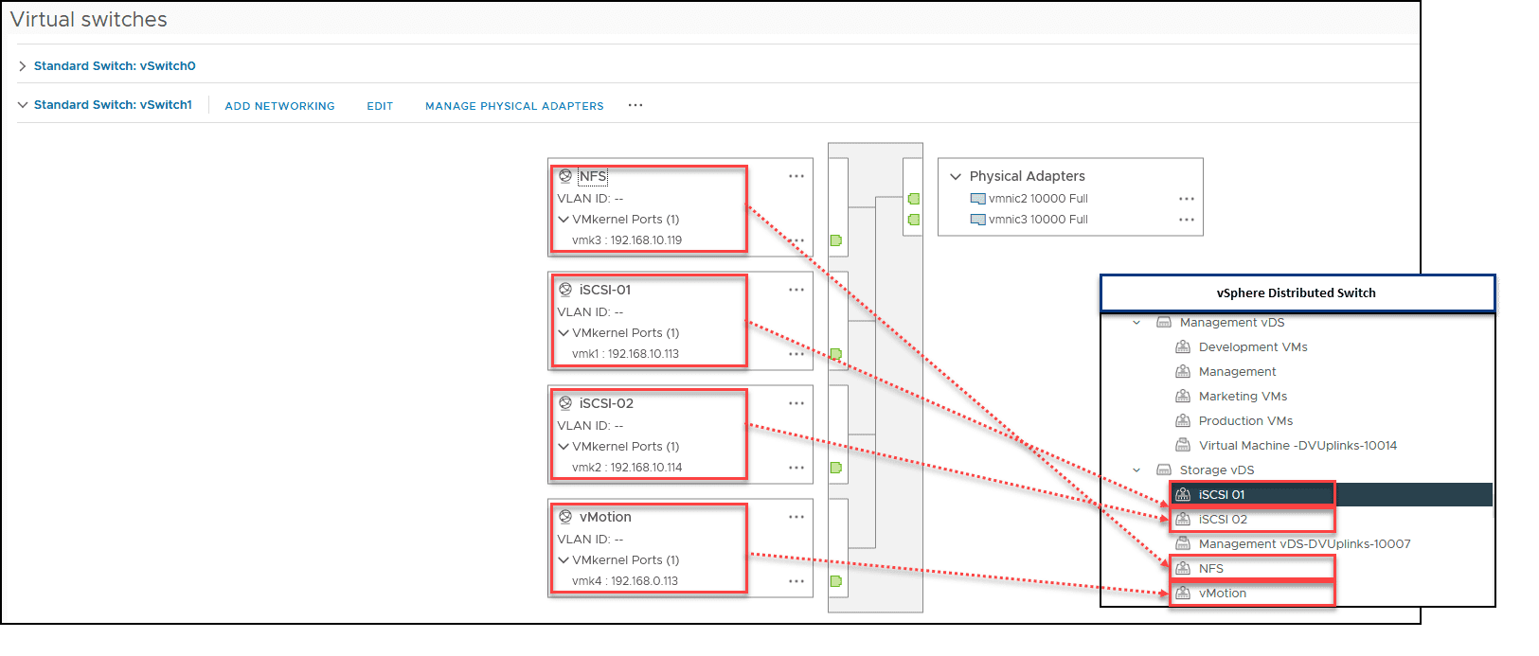The width and height of the screenshot is (1539, 656).
Task: Click the Management vDS switch icon
Action: coord(1164,323)
